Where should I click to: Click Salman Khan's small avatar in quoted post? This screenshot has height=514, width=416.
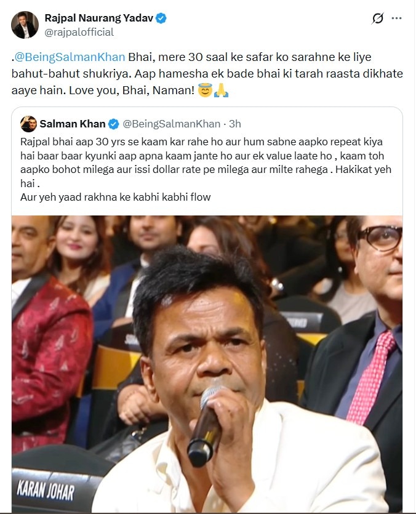coord(28,124)
